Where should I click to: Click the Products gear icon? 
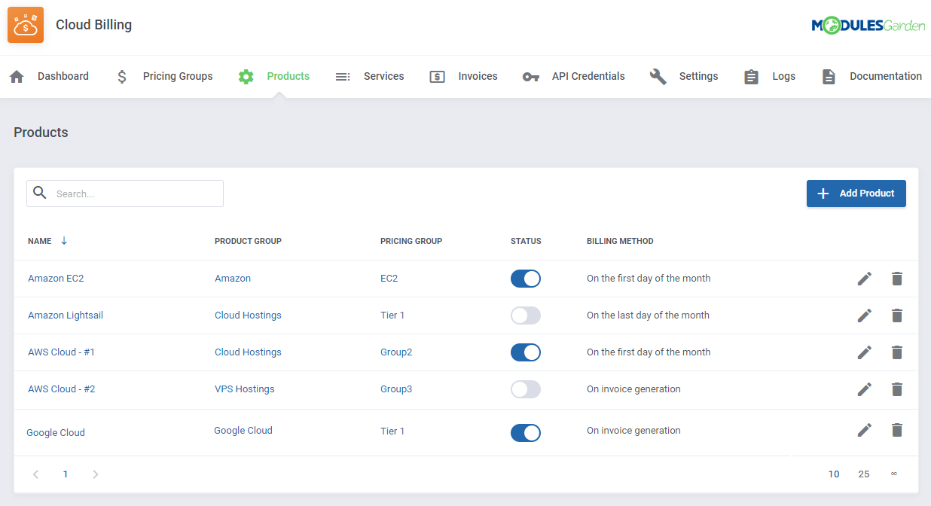coord(246,76)
